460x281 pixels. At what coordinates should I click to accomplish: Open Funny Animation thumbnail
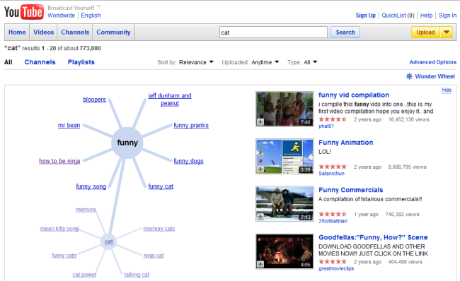tap(284, 156)
